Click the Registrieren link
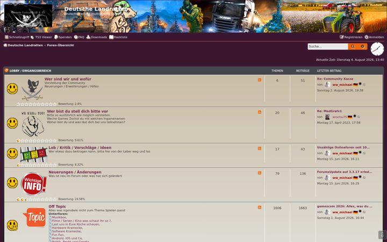 click(x=351, y=37)
